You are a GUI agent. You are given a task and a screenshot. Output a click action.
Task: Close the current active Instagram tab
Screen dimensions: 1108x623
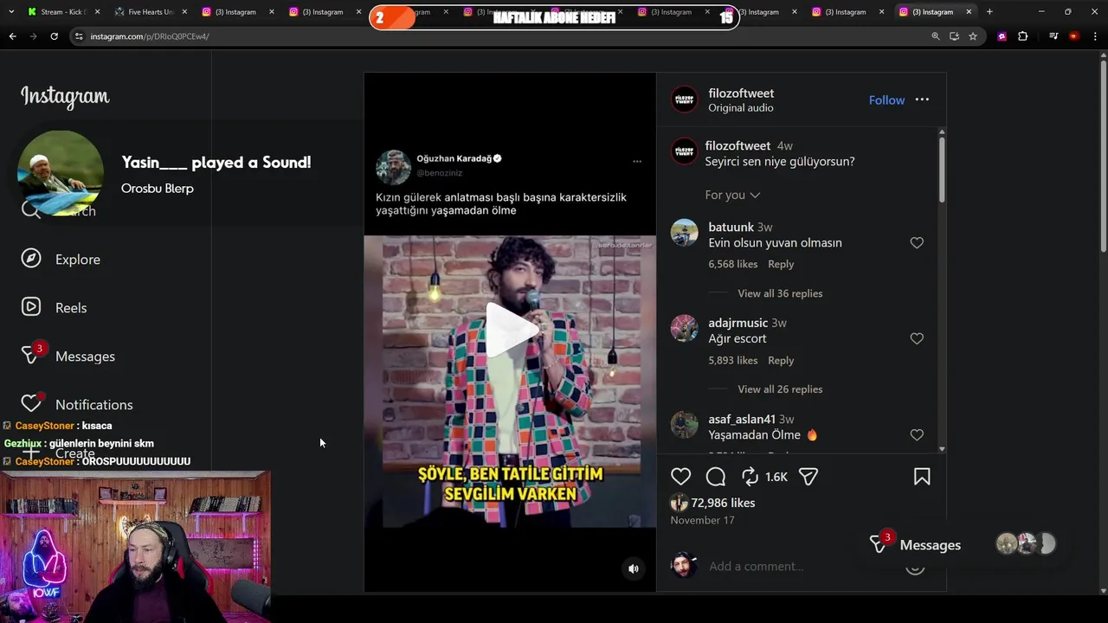pyautogui.click(x=969, y=12)
